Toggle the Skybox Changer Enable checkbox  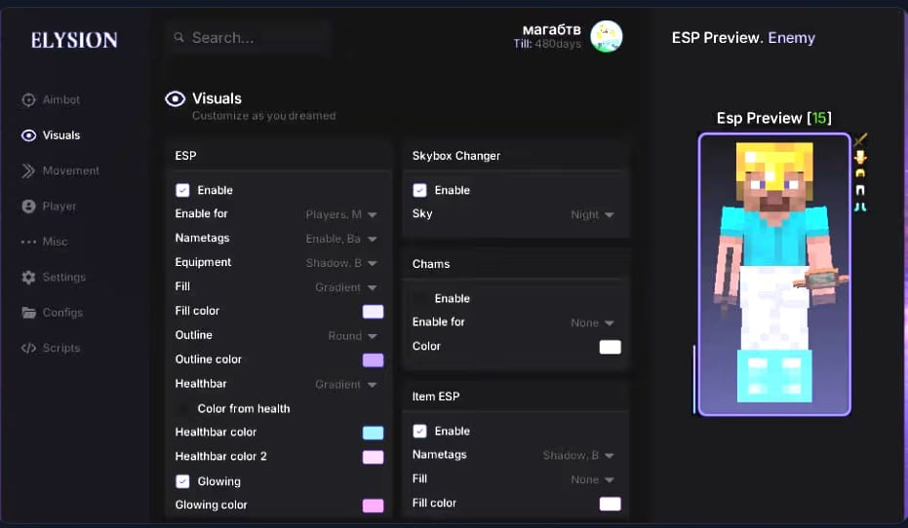(x=419, y=190)
